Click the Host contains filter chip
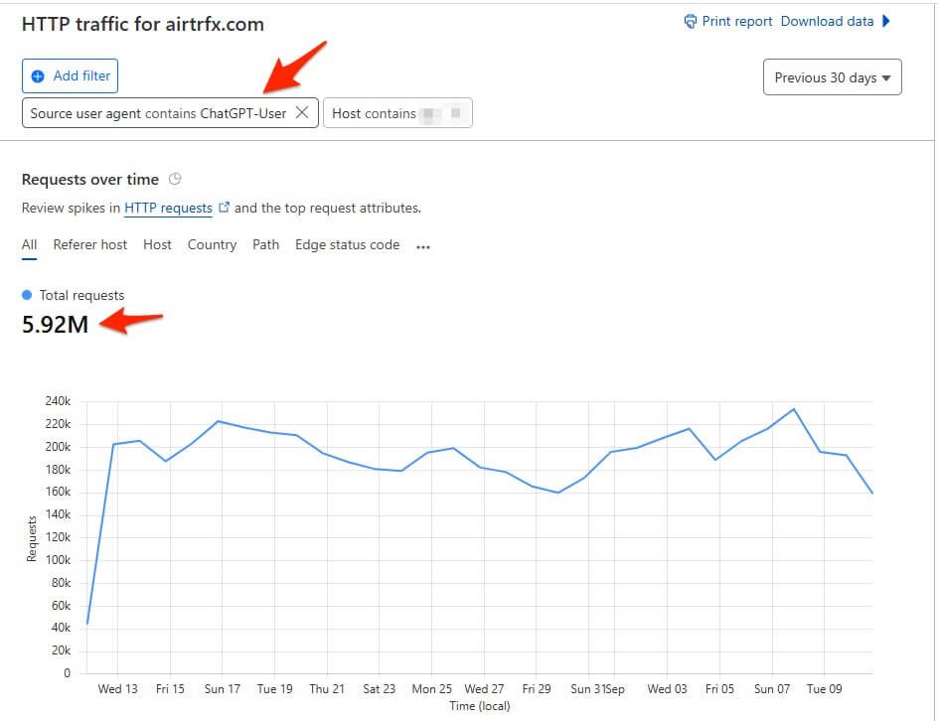This screenshot has height=721, width=938. (x=396, y=113)
